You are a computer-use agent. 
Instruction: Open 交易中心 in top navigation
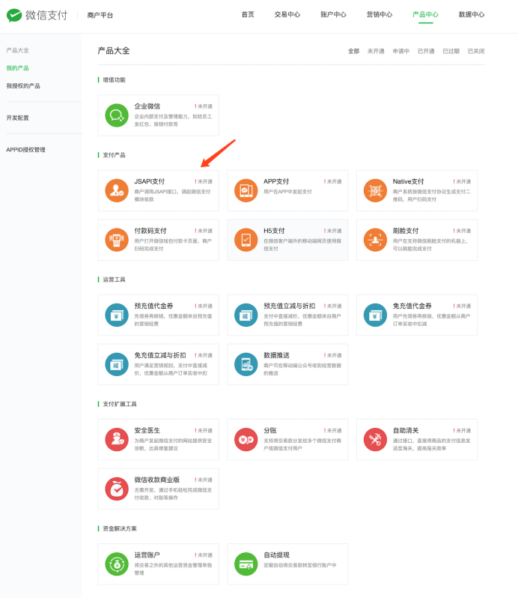pyautogui.click(x=287, y=14)
